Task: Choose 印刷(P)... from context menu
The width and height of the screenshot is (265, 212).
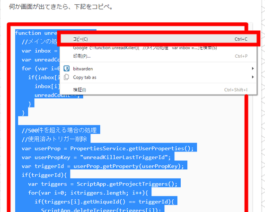Action: click(159, 56)
